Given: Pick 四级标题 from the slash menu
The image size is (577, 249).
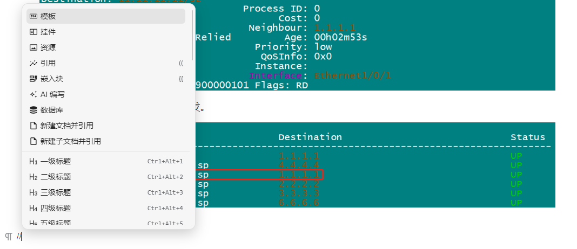Looking at the screenshot, I should point(56,208).
